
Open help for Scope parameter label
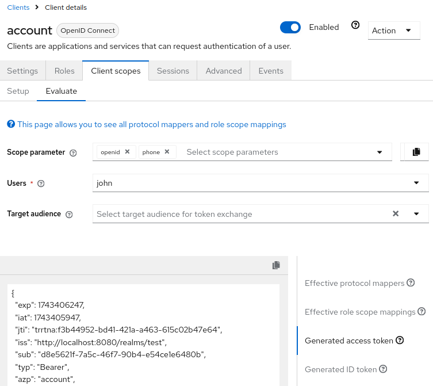pos(73,153)
